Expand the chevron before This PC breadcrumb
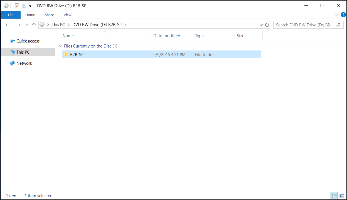The image size is (347, 200). (x=48, y=24)
